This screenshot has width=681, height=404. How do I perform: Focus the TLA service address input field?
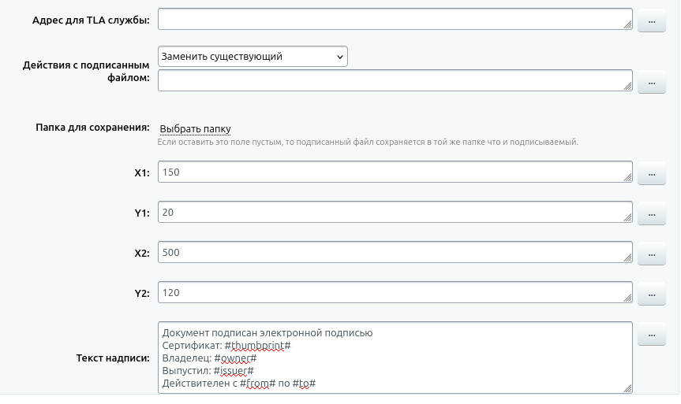pos(395,20)
